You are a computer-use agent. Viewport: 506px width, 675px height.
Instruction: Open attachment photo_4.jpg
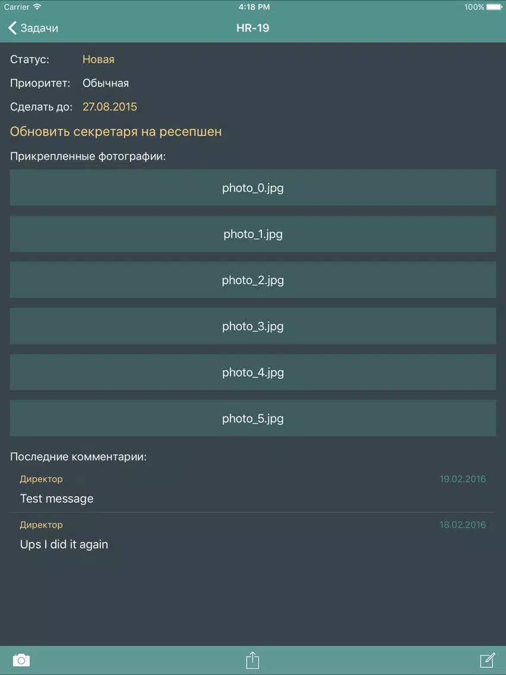pos(252,372)
